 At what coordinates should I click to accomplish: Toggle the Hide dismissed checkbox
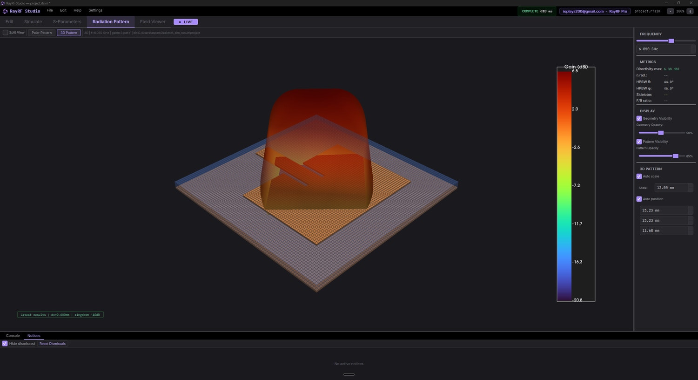point(5,344)
